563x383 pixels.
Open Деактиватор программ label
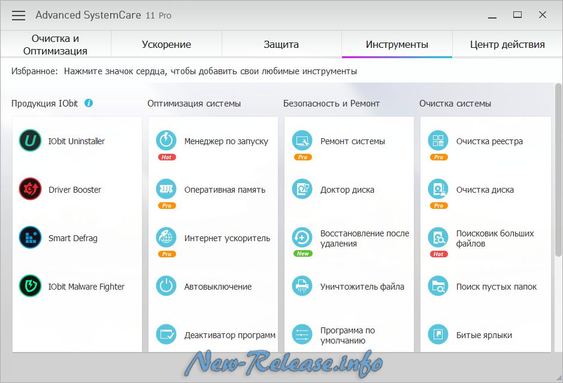(x=230, y=335)
